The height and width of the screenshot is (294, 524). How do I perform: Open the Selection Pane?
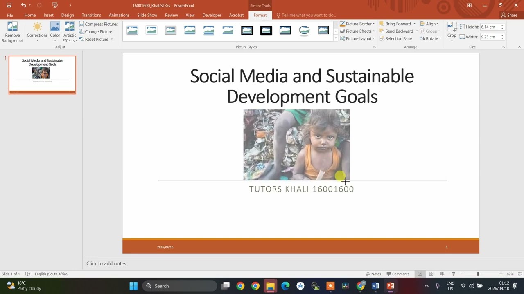[x=395, y=39]
